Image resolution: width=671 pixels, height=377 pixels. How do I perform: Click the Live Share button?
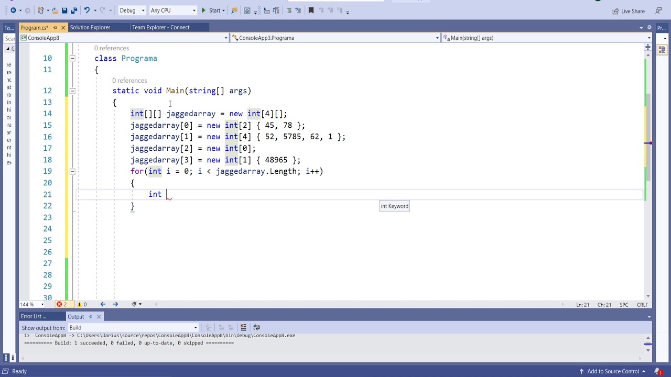[x=629, y=11]
